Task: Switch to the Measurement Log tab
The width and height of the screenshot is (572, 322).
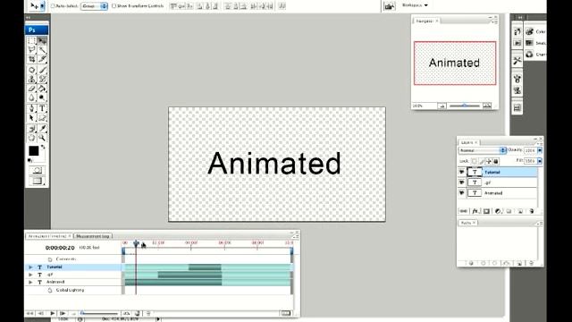Action: (x=93, y=236)
